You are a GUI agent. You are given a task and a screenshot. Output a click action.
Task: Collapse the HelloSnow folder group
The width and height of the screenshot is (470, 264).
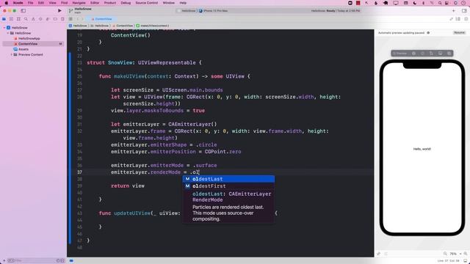tap(8, 33)
